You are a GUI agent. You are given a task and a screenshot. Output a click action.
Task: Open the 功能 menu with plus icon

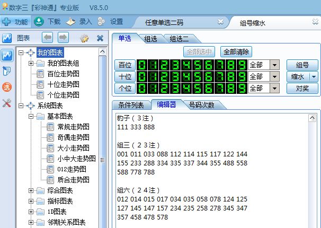(x=15, y=22)
